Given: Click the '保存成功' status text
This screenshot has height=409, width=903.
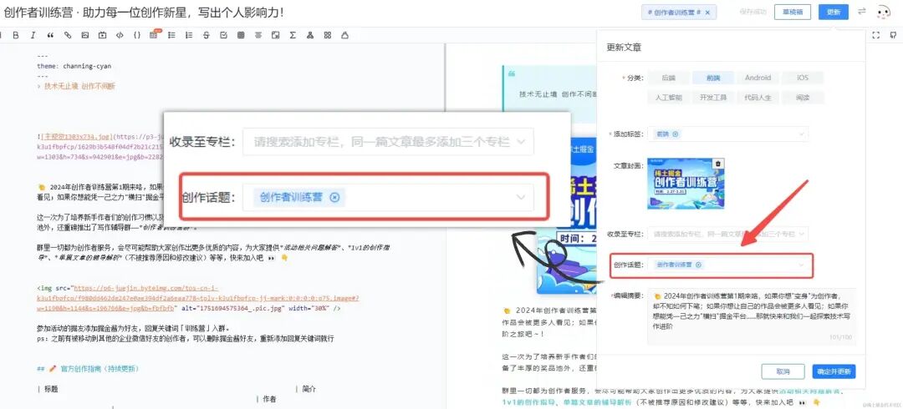Looking at the screenshot, I should pos(754,12).
